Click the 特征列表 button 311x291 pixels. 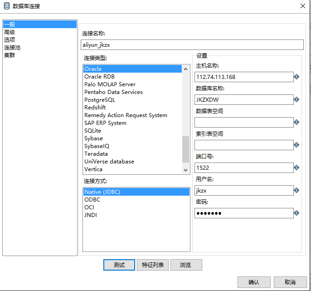point(153,265)
